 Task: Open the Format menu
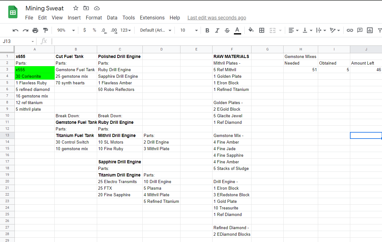94,18
